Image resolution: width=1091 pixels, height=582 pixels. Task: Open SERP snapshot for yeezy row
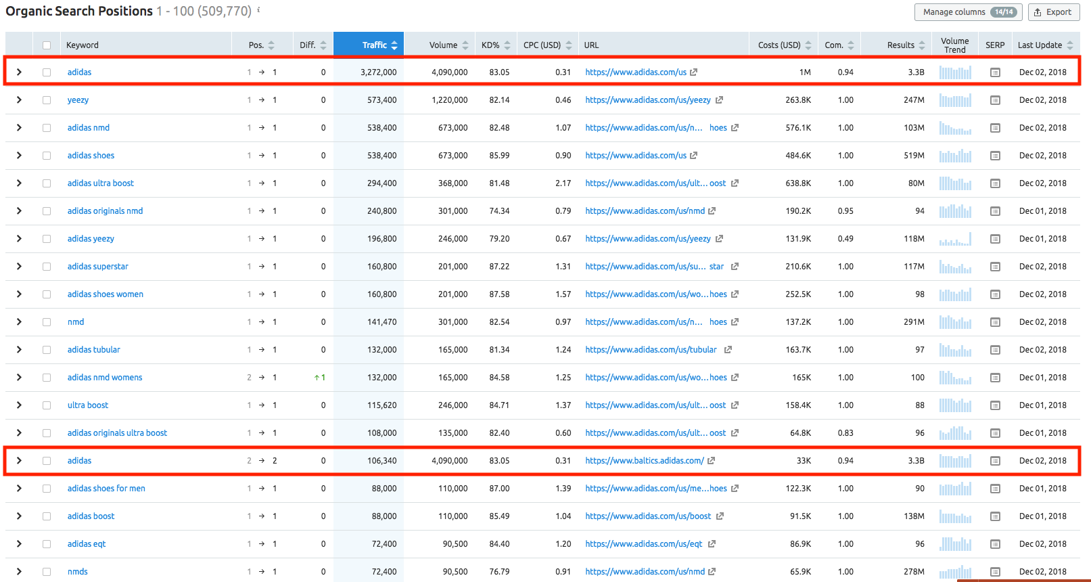click(x=995, y=100)
